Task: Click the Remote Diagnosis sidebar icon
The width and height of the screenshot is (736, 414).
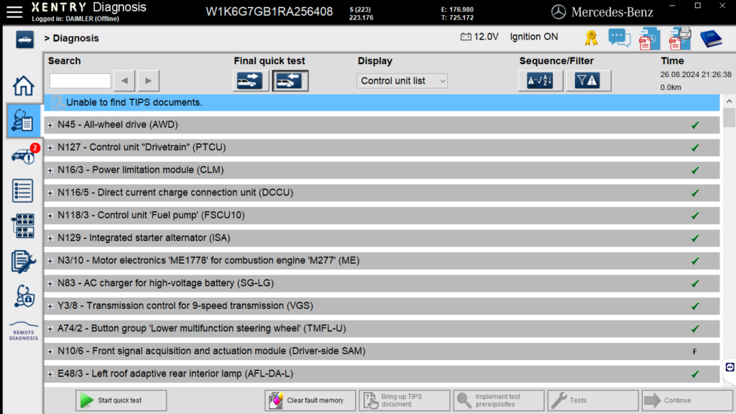Action: 23,331
